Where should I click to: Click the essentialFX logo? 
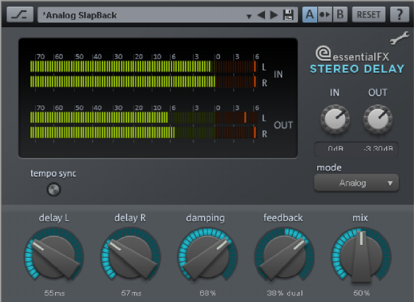(353, 54)
